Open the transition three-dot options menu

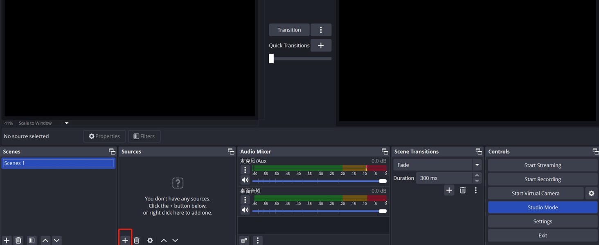321,30
